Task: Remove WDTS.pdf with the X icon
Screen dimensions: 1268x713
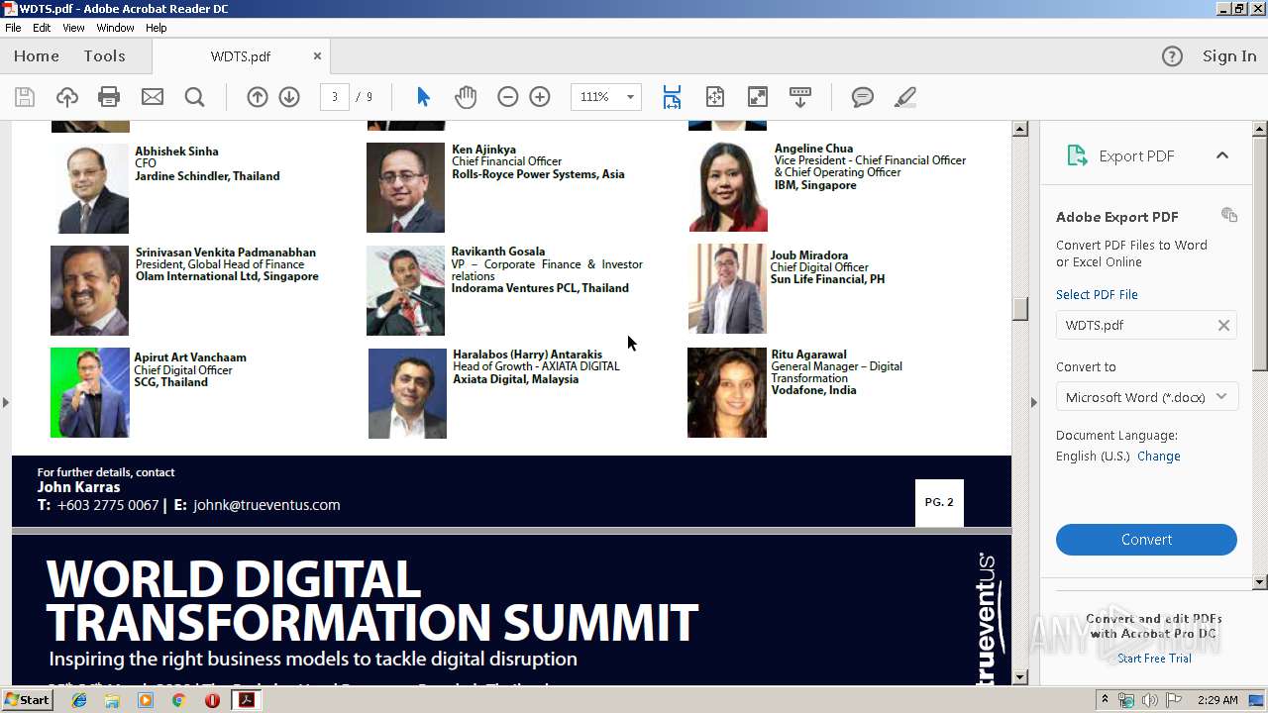Action: [1223, 325]
